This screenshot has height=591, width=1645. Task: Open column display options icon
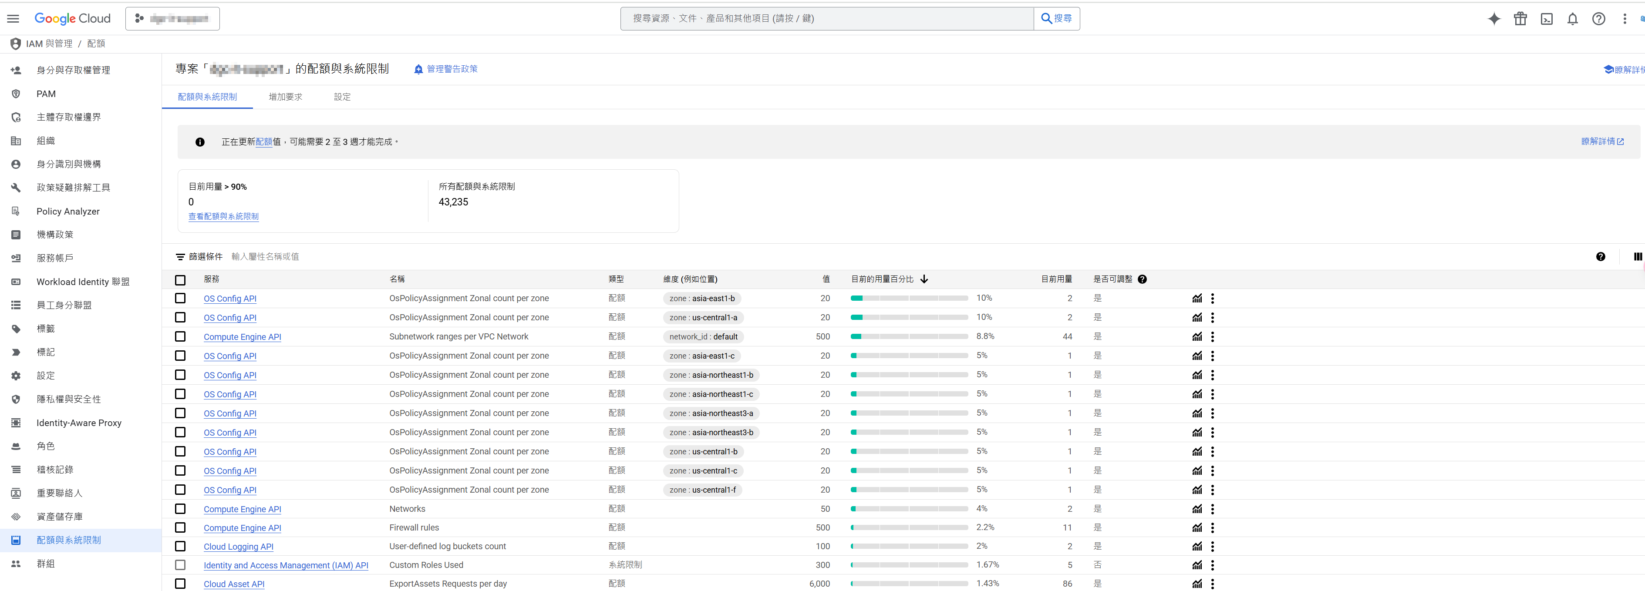click(1637, 257)
